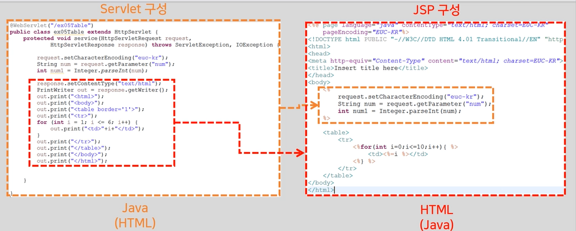
Task: Select the "<%for(int i=0;i<=10;i++){ %>" line
Action: [x=405, y=147]
